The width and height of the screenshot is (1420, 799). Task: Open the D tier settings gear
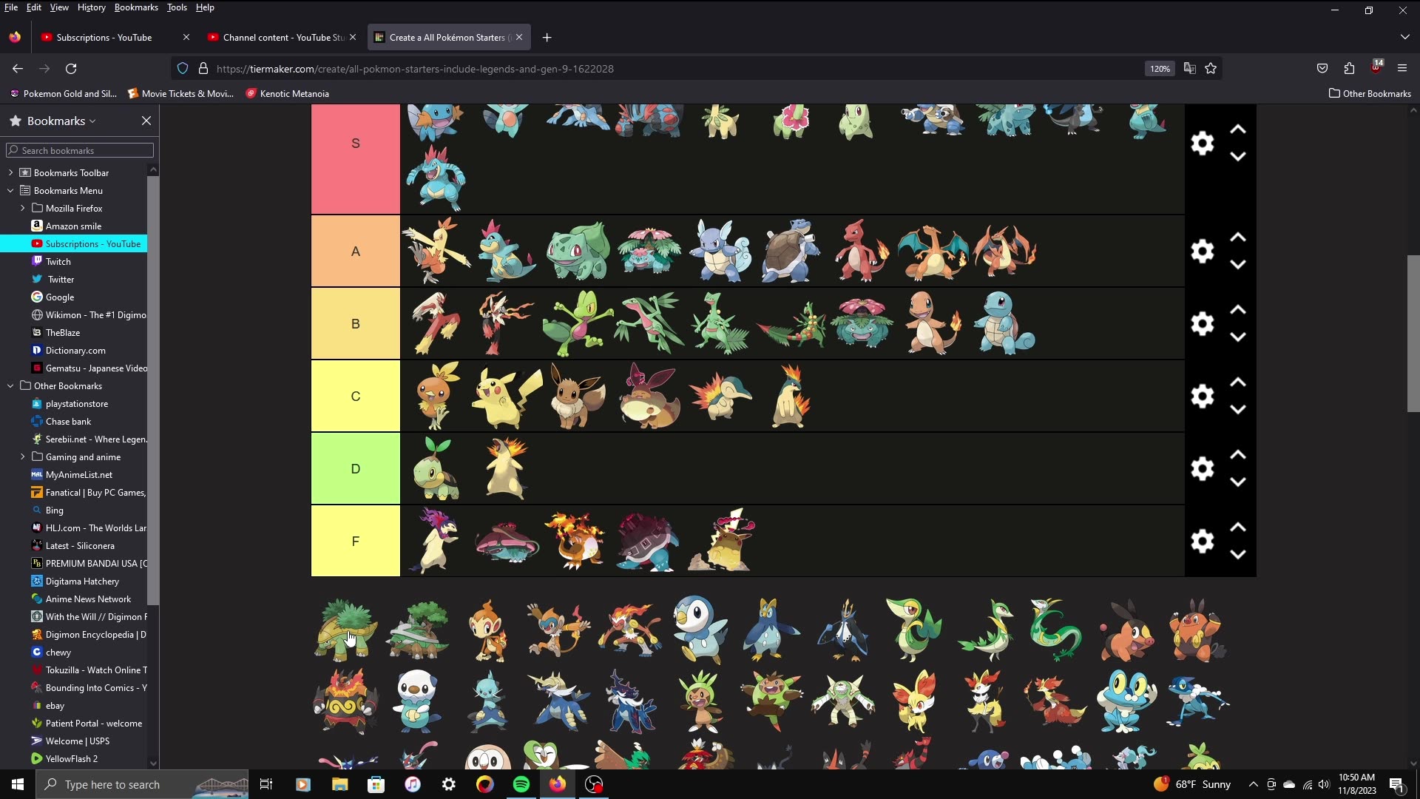point(1202,468)
